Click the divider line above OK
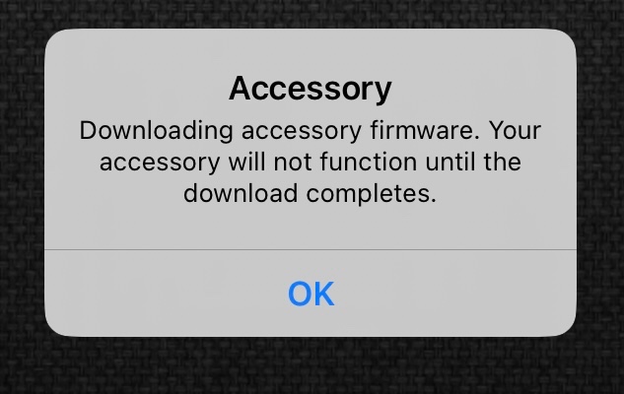624x394 pixels. (311, 249)
